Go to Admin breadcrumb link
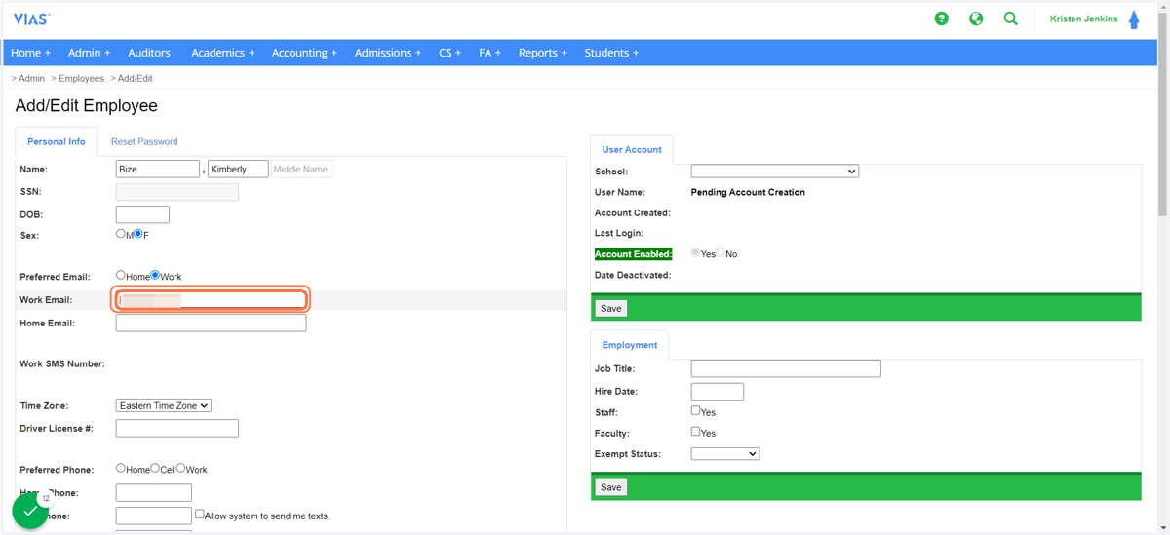 [x=31, y=78]
